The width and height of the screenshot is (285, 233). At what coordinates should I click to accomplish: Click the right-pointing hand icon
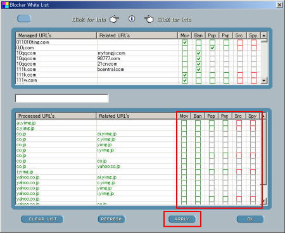coord(115,19)
